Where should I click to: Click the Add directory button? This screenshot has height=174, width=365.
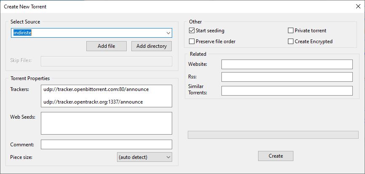tap(152, 46)
